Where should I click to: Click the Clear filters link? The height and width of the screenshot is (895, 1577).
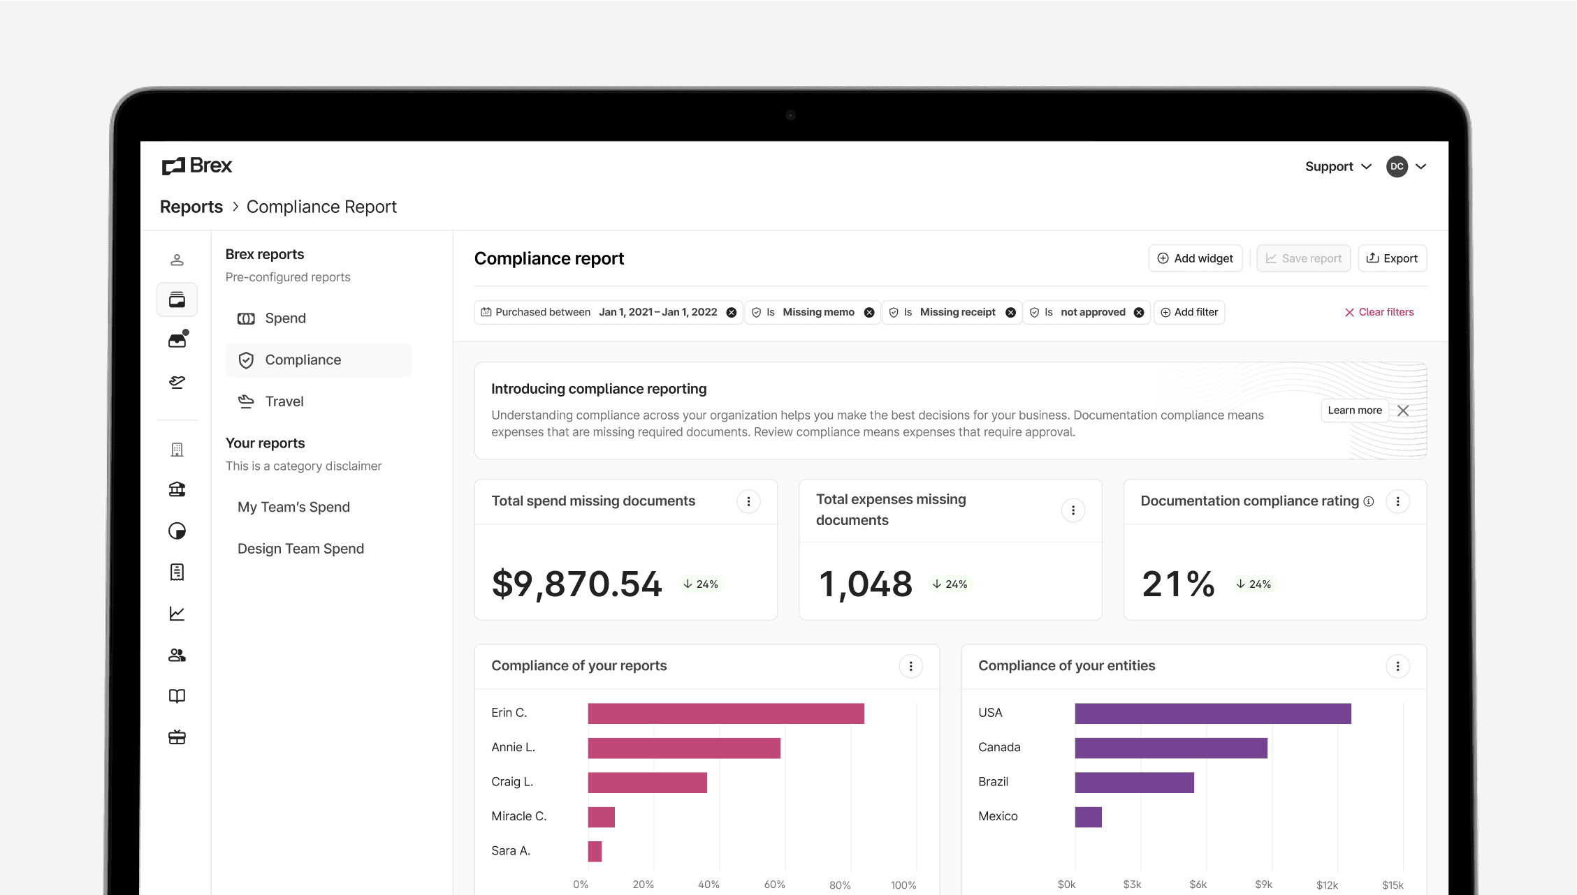pos(1379,313)
